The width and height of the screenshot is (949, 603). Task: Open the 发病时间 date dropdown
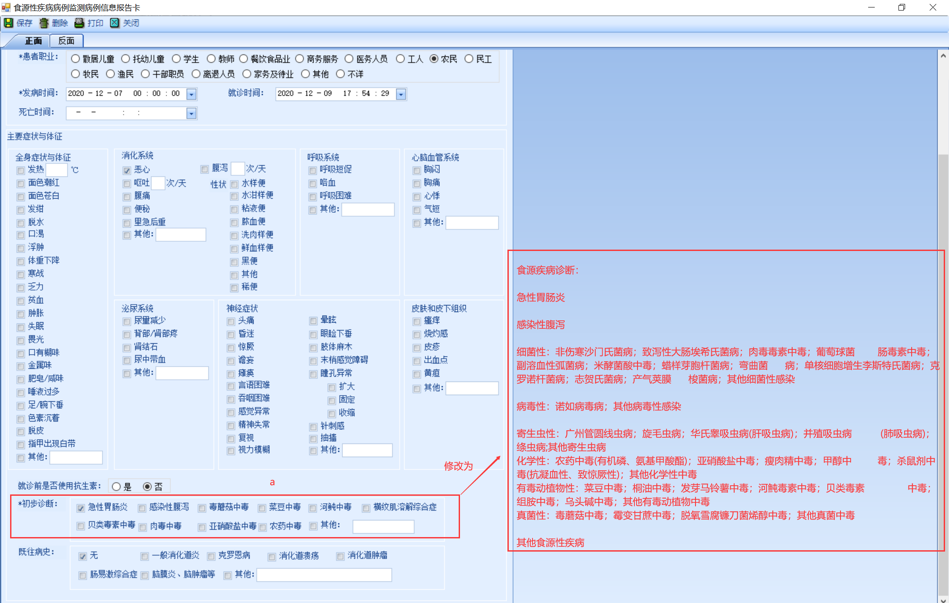pyautogui.click(x=191, y=94)
